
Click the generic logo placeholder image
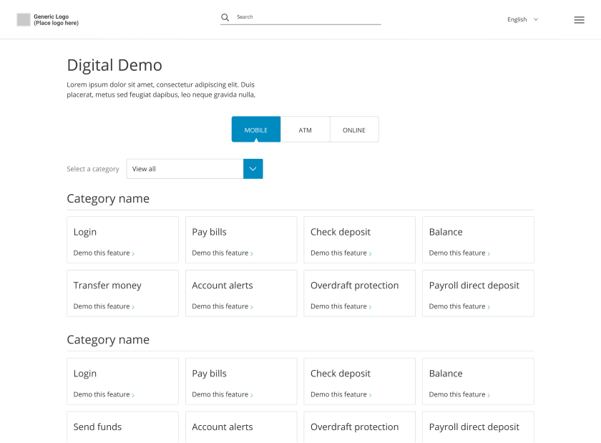24,19
